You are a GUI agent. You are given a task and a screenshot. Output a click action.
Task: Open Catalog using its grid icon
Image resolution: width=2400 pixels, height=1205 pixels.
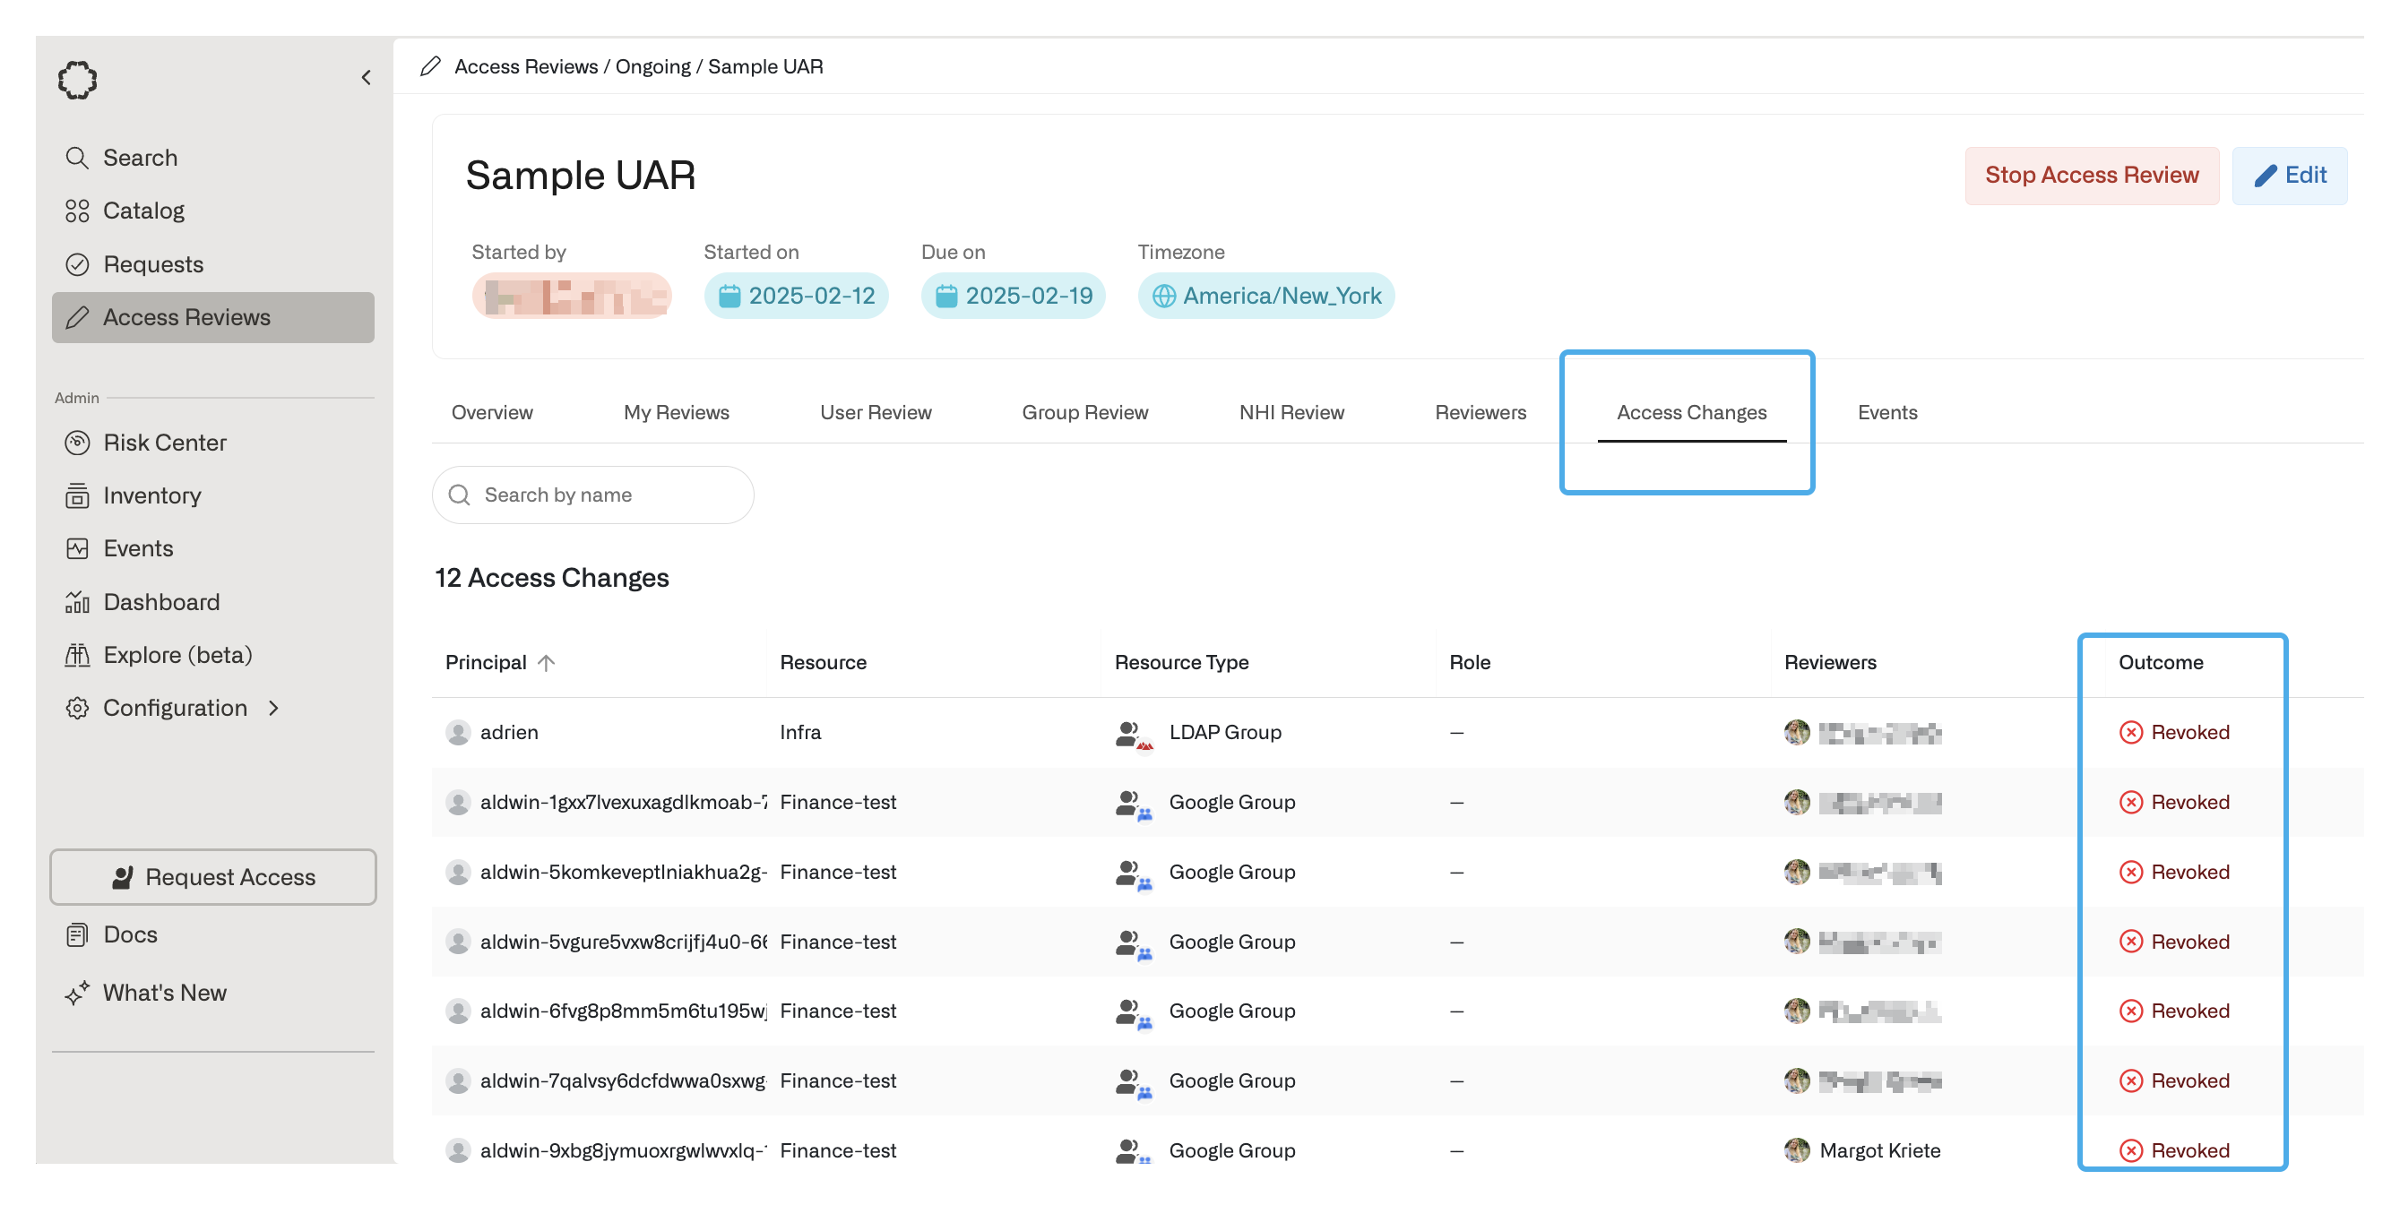coord(76,211)
